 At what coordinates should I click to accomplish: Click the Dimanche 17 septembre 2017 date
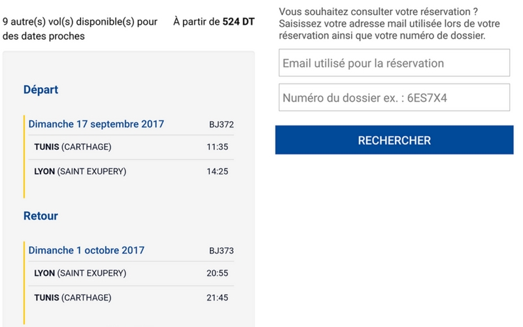[96, 124]
